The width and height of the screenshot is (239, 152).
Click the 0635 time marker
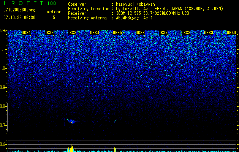[x=117, y=33]
